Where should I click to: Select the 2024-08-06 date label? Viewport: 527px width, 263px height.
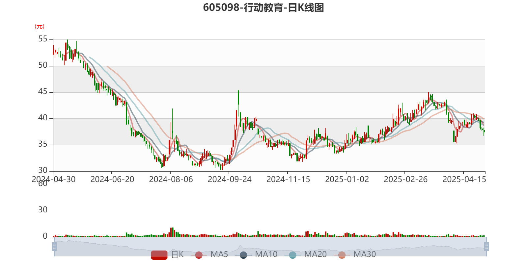[171, 179]
